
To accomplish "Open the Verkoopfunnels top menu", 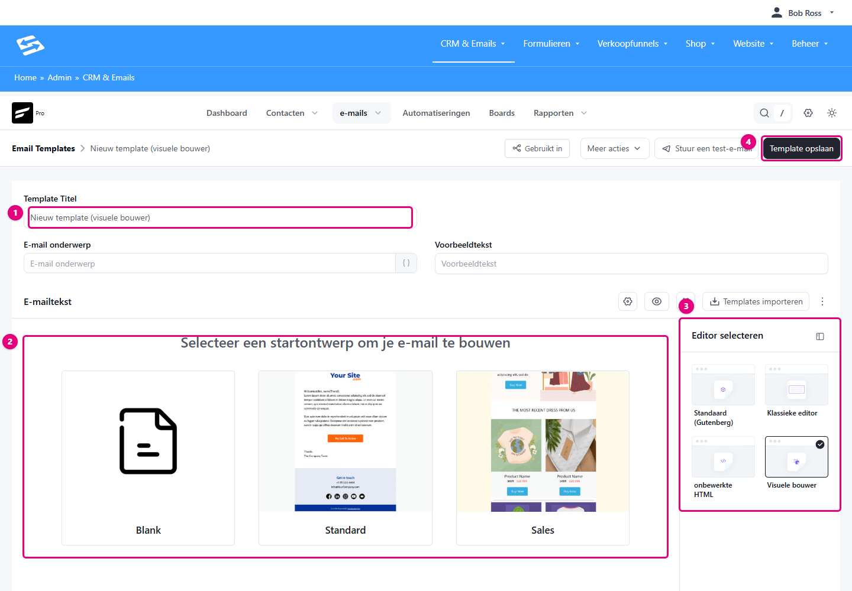I will coord(632,44).
